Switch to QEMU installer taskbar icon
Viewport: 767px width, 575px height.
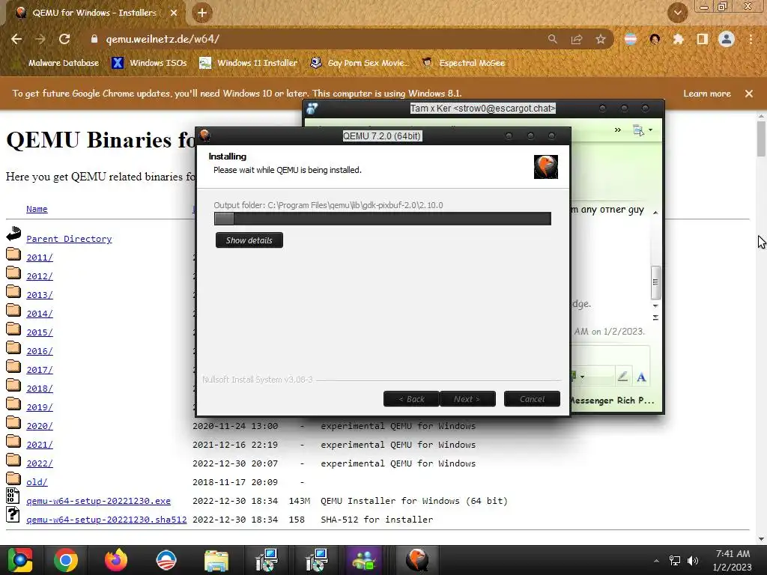tap(416, 560)
